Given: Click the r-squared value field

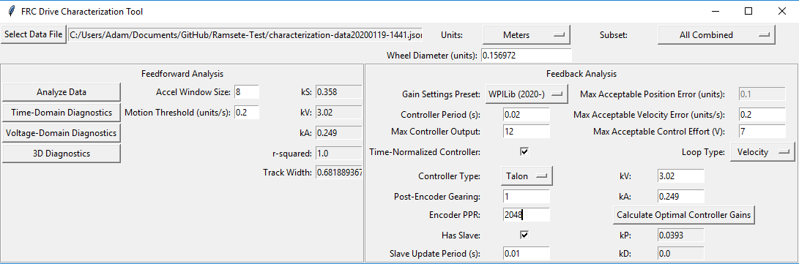Looking at the screenshot, I should pos(338,153).
